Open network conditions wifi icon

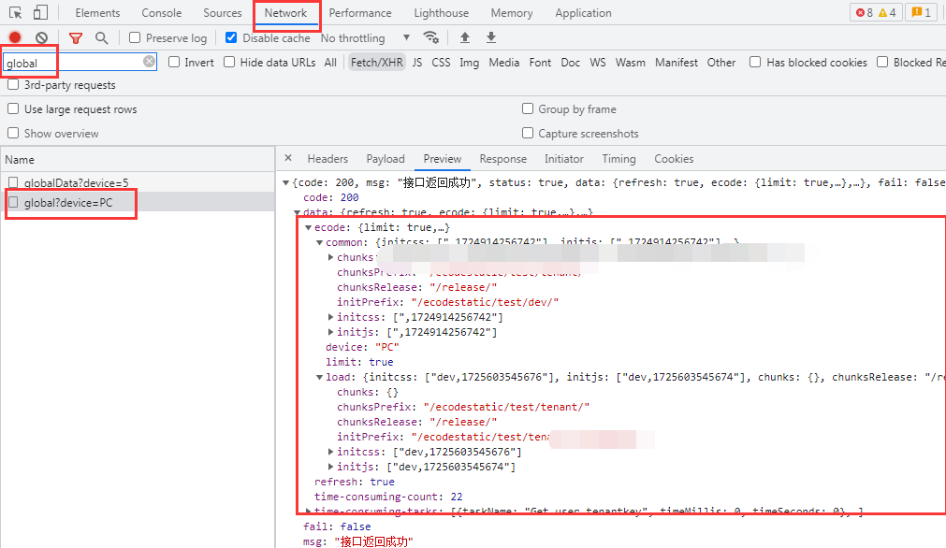click(x=430, y=37)
